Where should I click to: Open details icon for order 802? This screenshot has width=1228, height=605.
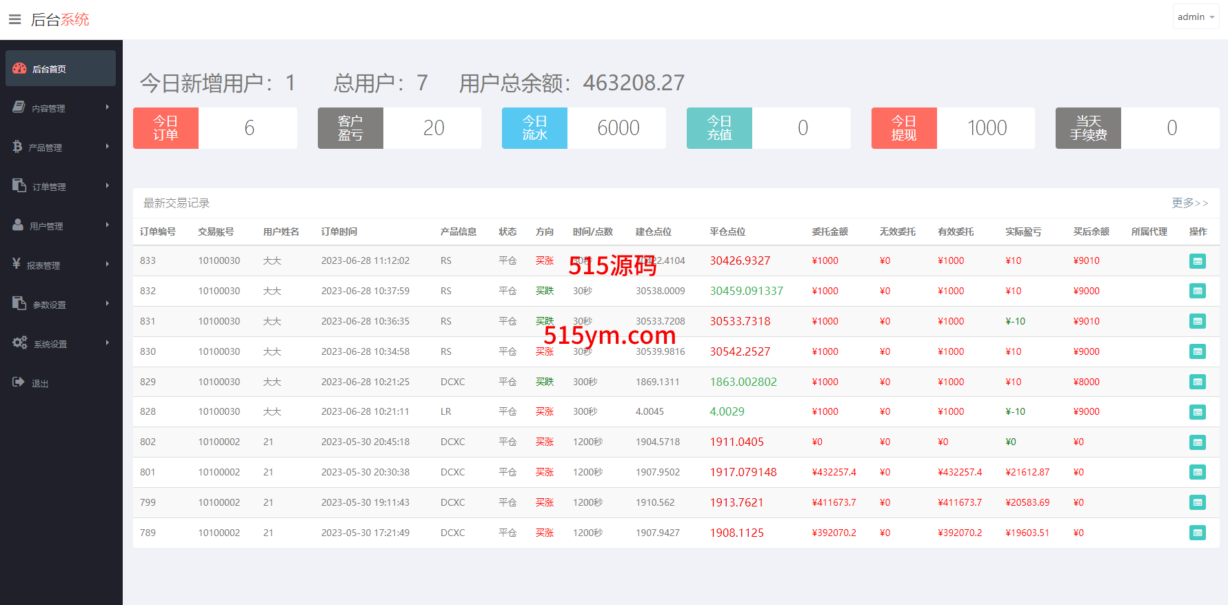pos(1197,442)
